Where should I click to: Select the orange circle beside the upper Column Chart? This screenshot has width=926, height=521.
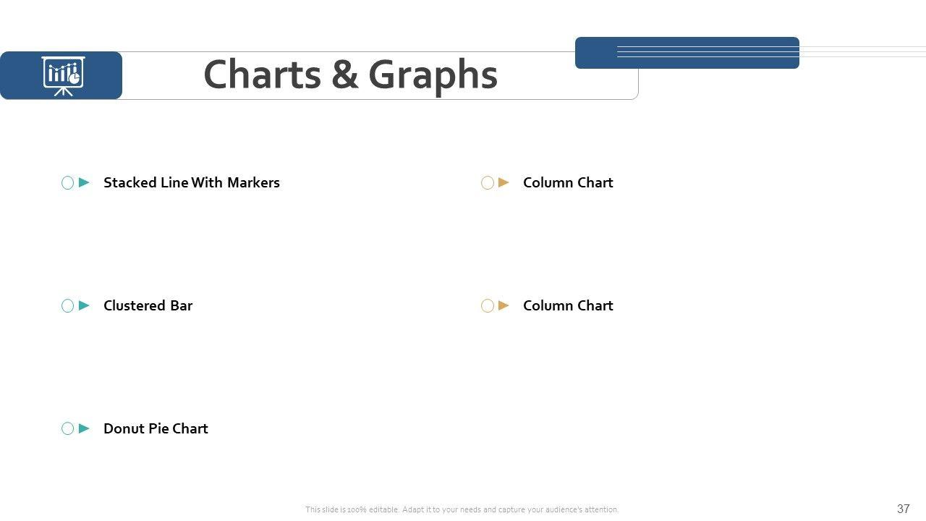488,183
